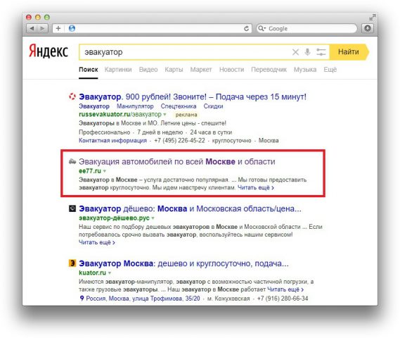Zoom the window with green button
The height and width of the screenshot is (338, 400).
point(47,18)
